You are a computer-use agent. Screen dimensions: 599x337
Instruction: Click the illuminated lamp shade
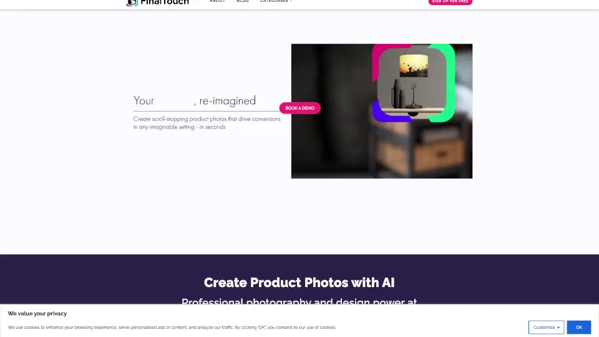414,66
